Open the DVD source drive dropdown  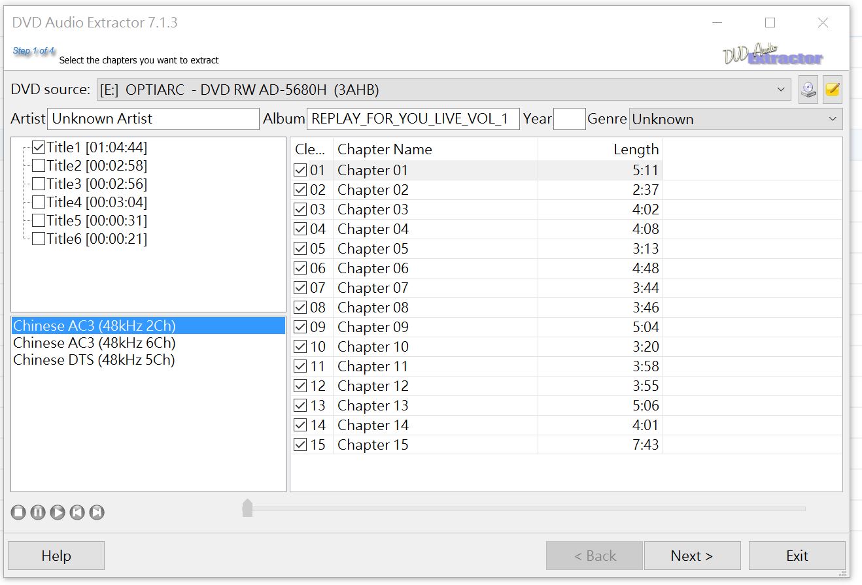pos(781,90)
